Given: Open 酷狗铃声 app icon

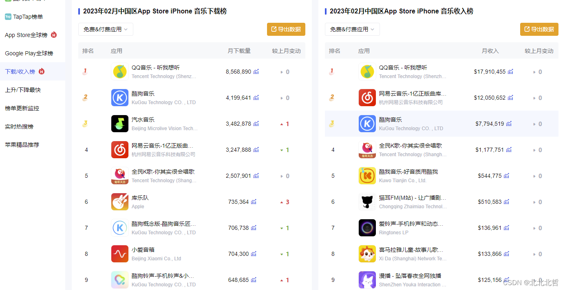Looking at the screenshot, I should click(120, 280).
